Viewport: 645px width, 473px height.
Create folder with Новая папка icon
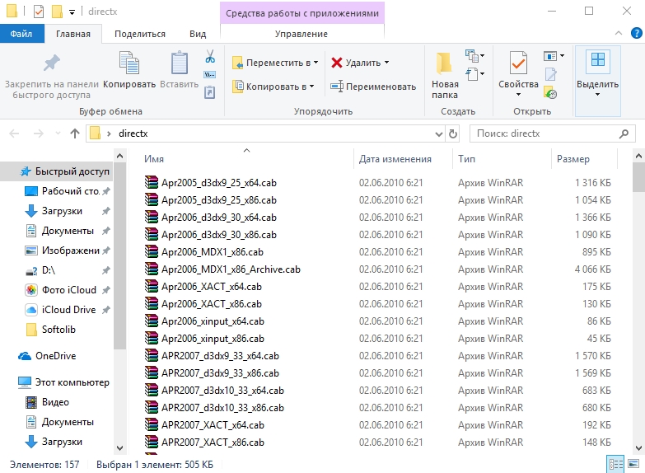(x=445, y=63)
